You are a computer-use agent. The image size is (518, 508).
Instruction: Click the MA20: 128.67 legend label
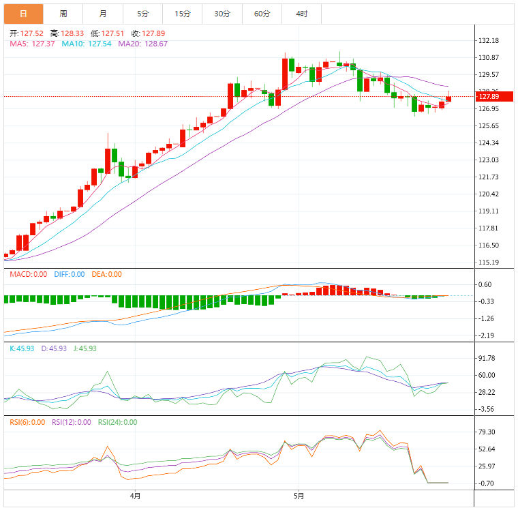(x=142, y=44)
